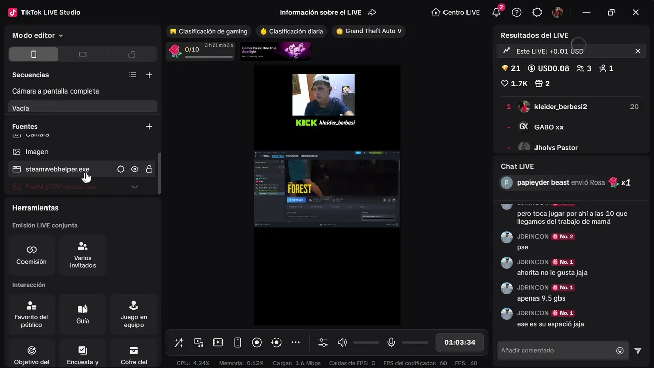The image size is (654, 368).
Task: Open the settings gear icon
Action: (537, 12)
